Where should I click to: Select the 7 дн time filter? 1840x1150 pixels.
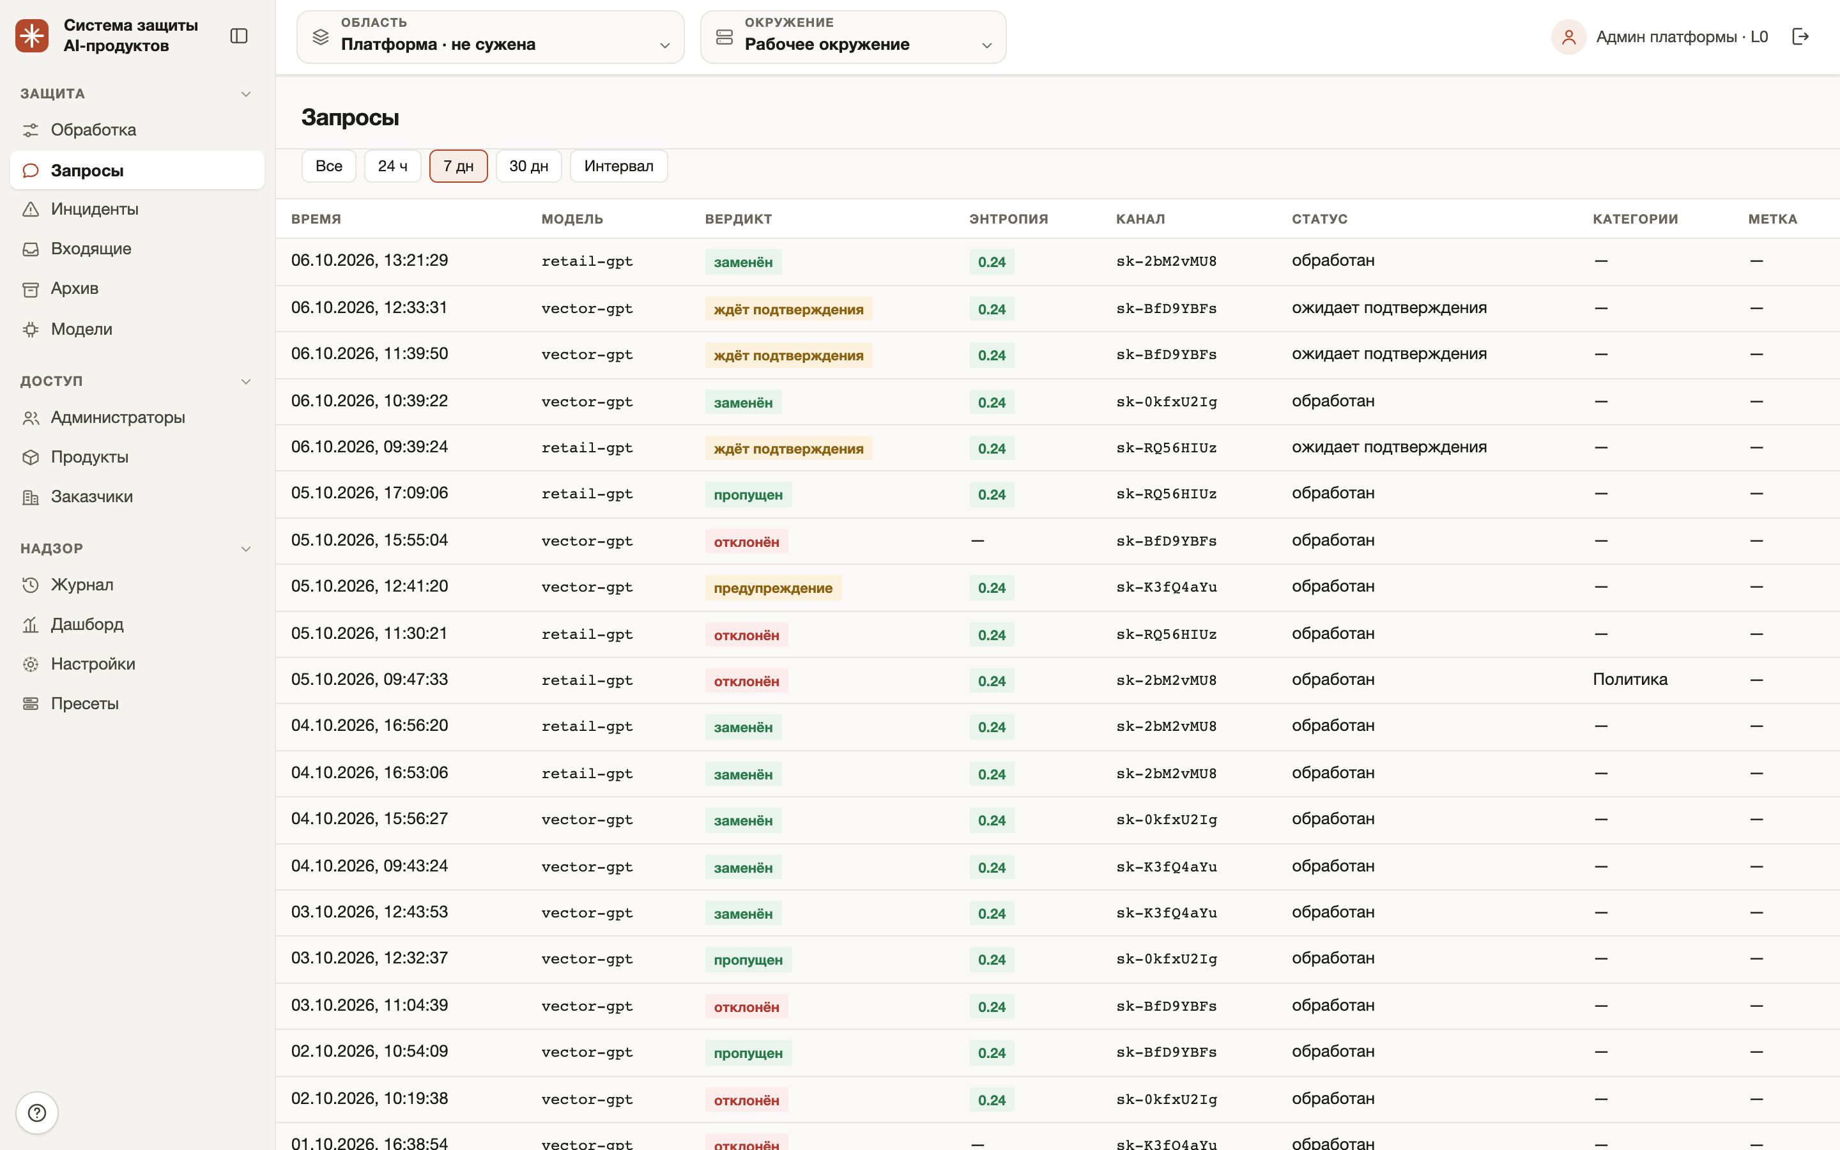pyautogui.click(x=459, y=166)
